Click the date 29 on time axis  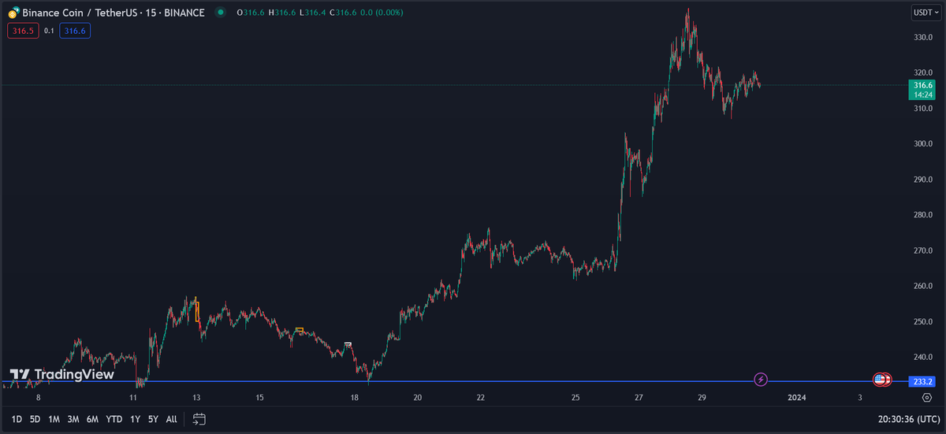point(702,398)
